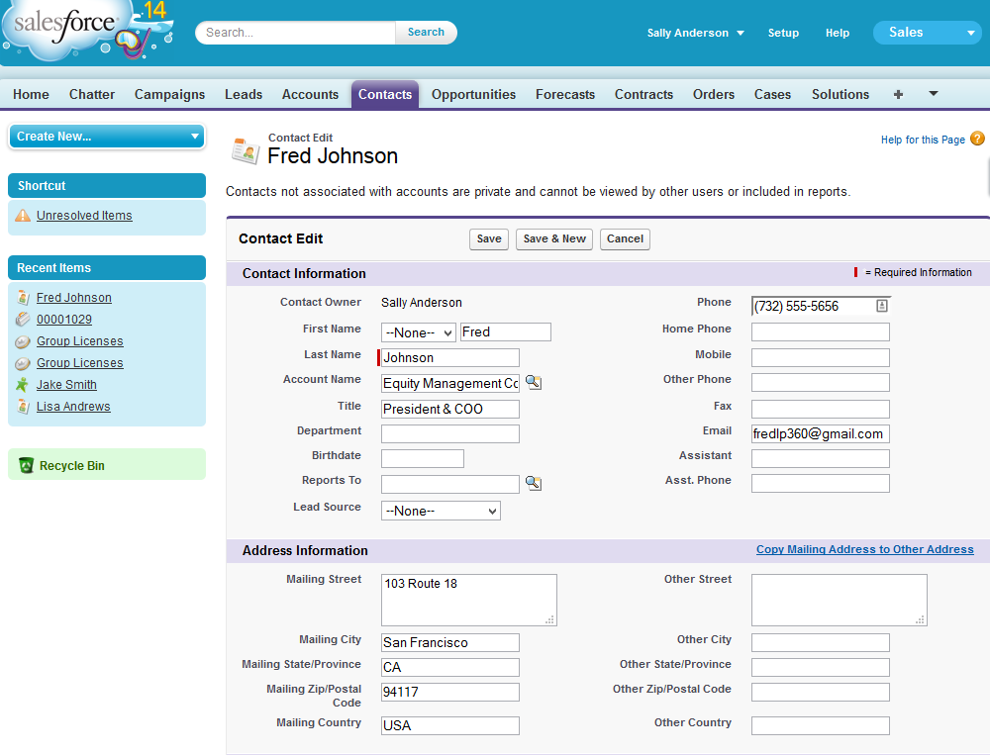Click the Account Name field
Screen dimensions: 990x755
click(x=450, y=383)
